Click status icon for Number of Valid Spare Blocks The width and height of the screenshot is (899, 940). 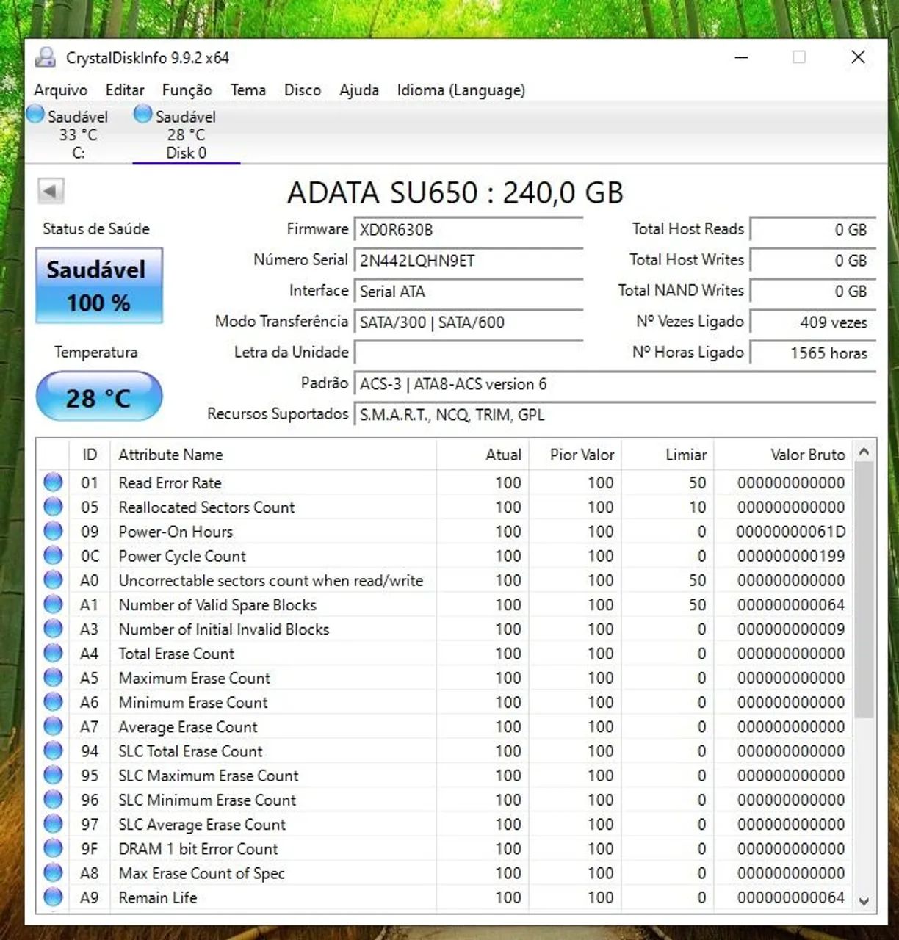point(53,604)
